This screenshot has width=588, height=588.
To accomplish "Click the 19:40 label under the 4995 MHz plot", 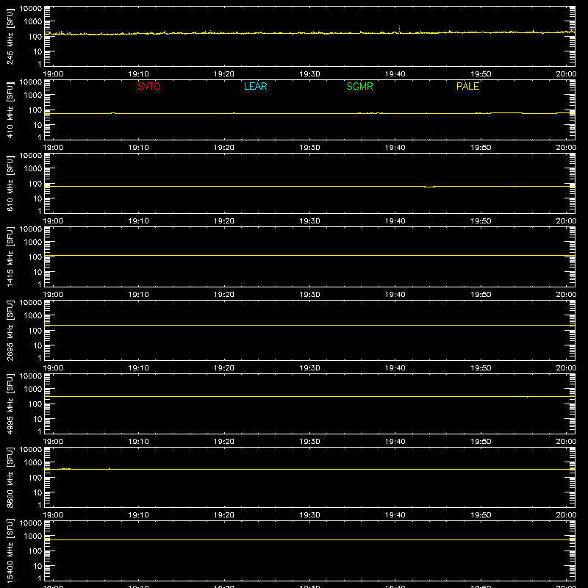I will pos(395,442).
